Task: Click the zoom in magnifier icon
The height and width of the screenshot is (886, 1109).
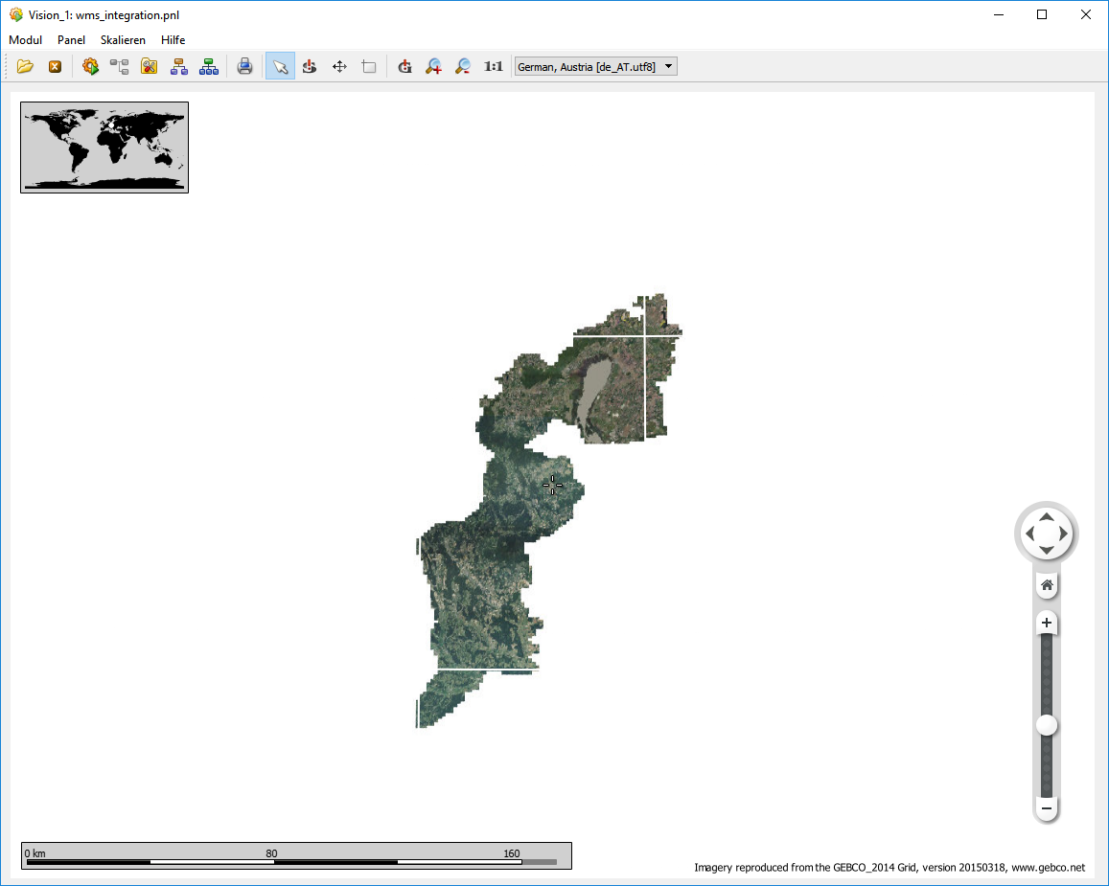Action: tap(433, 66)
